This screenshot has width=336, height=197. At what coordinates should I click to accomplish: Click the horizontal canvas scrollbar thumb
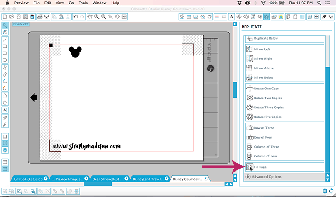click(x=98, y=184)
